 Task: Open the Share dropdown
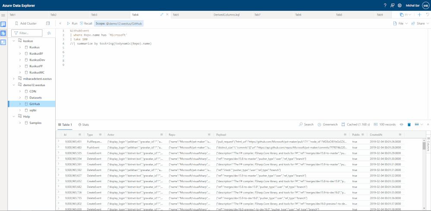point(420,24)
